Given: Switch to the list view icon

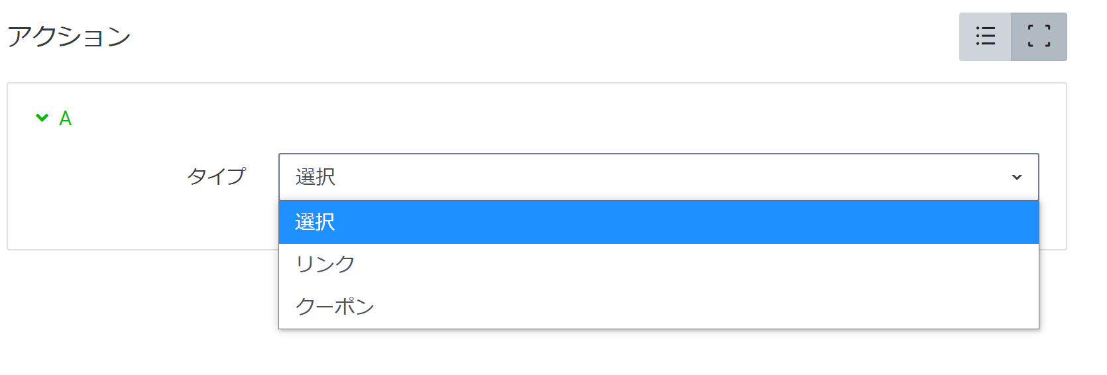Looking at the screenshot, I should (985, 36).
